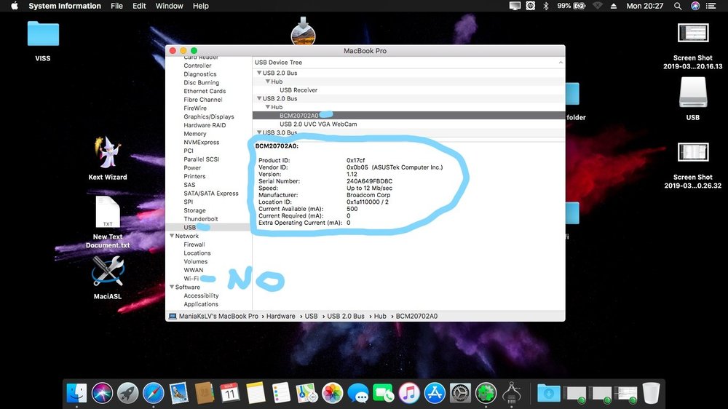Image resolution: width=728 pixels, height=409 pixels.
Task: Open Launchpad rocket icon in Dock
Action: 127,393
